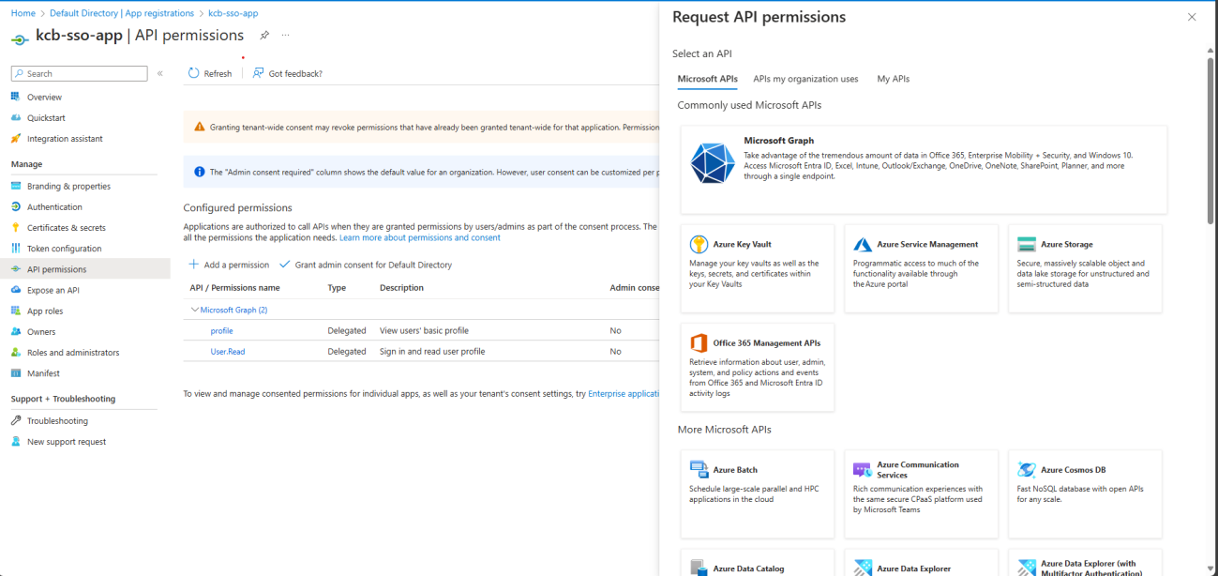Open the App roles icon
This screenshot has height=576, width=1218.
point(16,311)
